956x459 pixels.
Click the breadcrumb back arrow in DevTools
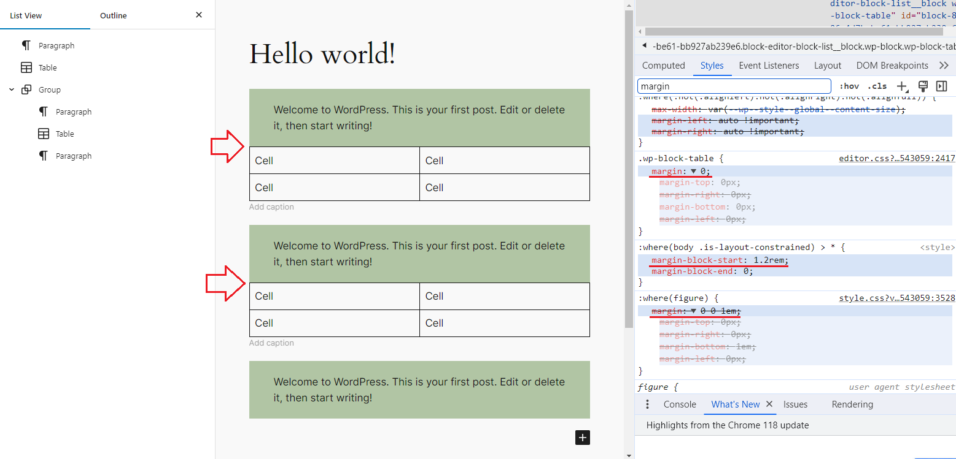(x=643, y=45)
